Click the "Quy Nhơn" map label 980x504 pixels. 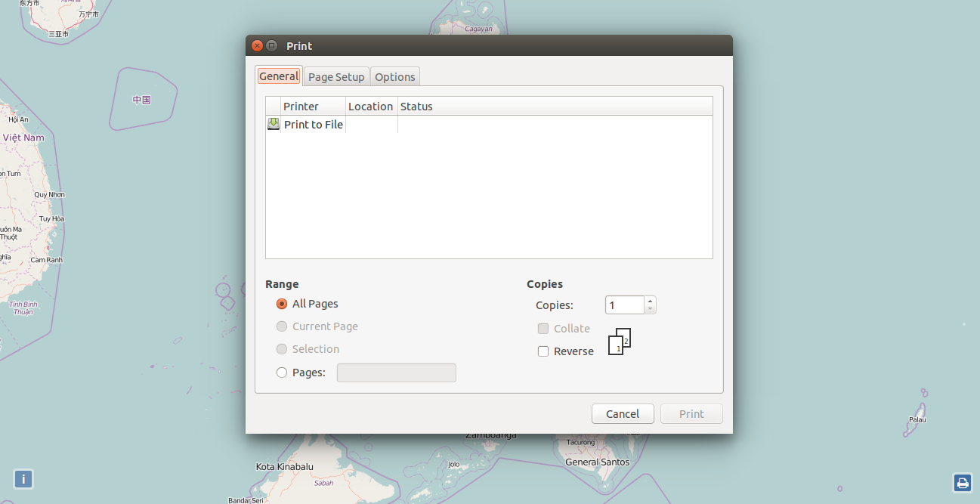pos(50,195)
